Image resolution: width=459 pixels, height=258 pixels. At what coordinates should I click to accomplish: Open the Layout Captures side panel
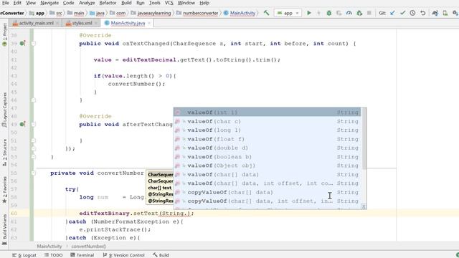4,110
